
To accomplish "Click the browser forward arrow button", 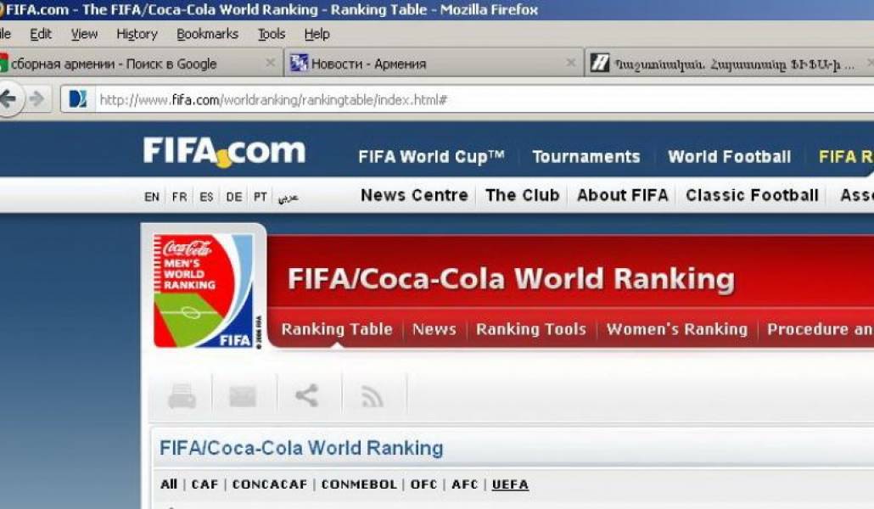I will coord(36,99).
